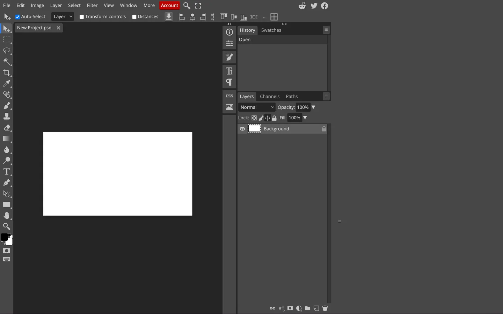Close the New Project.psd tab
Viewport: 503px width, 314px height.
pos(58,28)
